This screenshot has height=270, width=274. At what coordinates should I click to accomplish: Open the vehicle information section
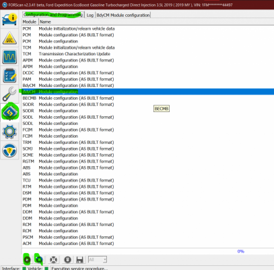coord(9,19)
